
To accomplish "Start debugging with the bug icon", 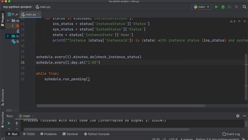I will [x=223, y=7].
